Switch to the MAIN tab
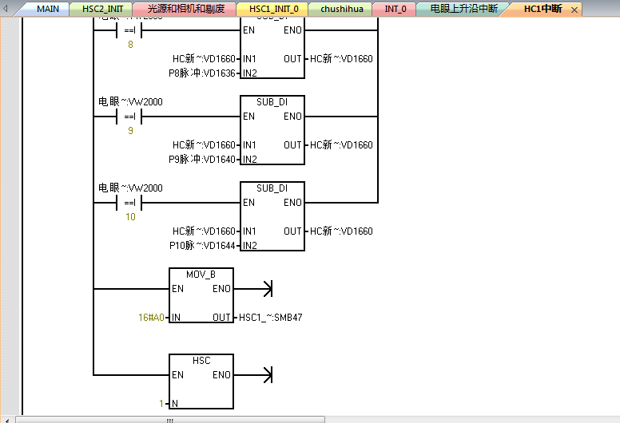 pos(47,9)
